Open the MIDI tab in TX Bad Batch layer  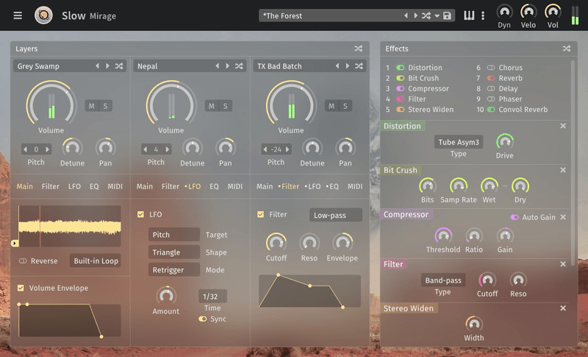coord(355,186)
